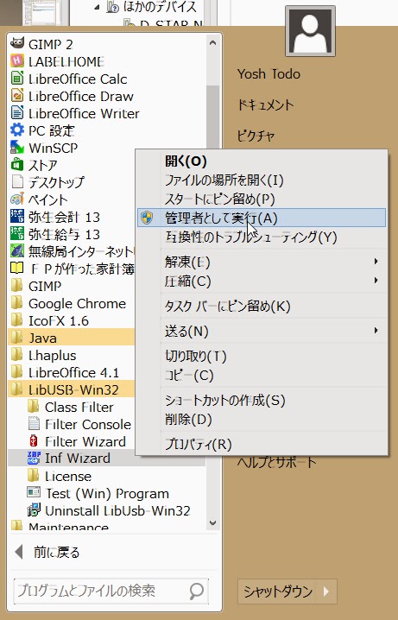Choose コピー(C) in the context menu
Image resolution: width=398 pixels, height=620 pixels.
[x=262, y=375]
